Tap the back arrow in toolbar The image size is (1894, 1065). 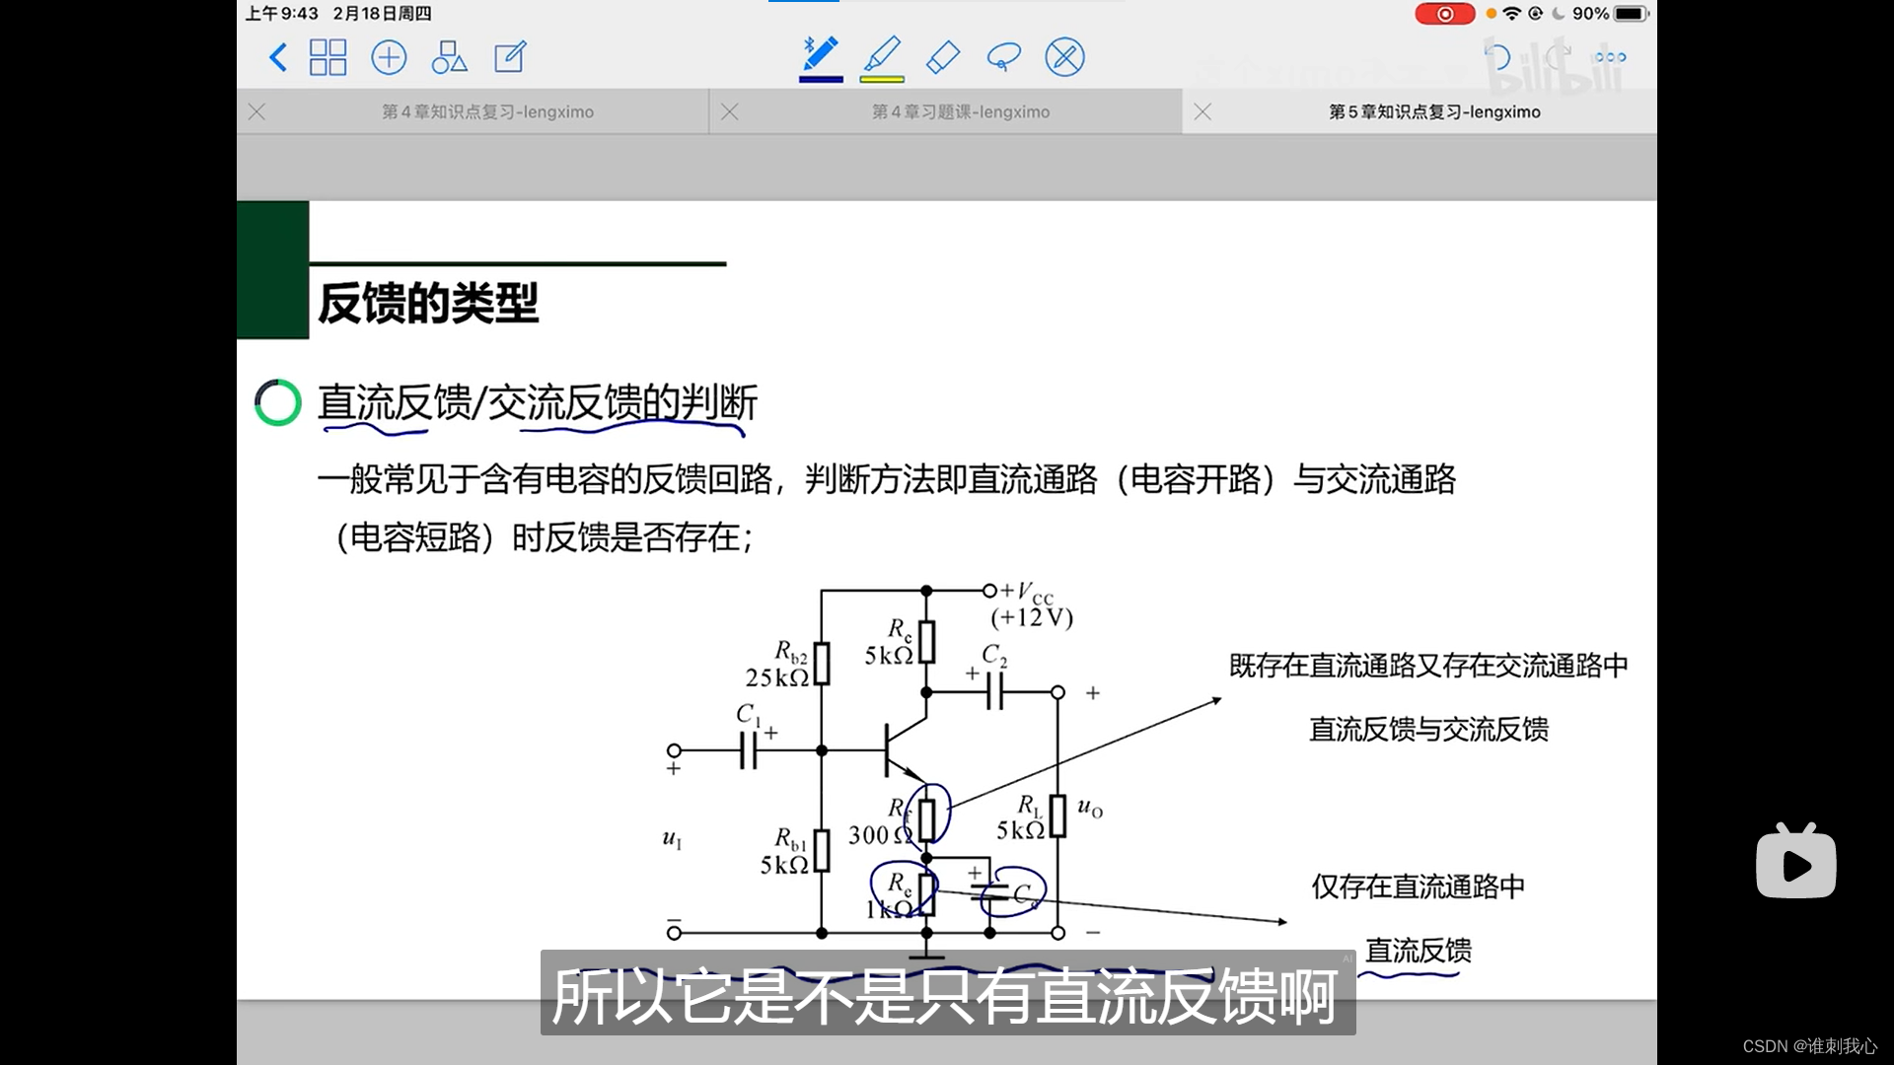pyautogui.click(x=278, y=57)
